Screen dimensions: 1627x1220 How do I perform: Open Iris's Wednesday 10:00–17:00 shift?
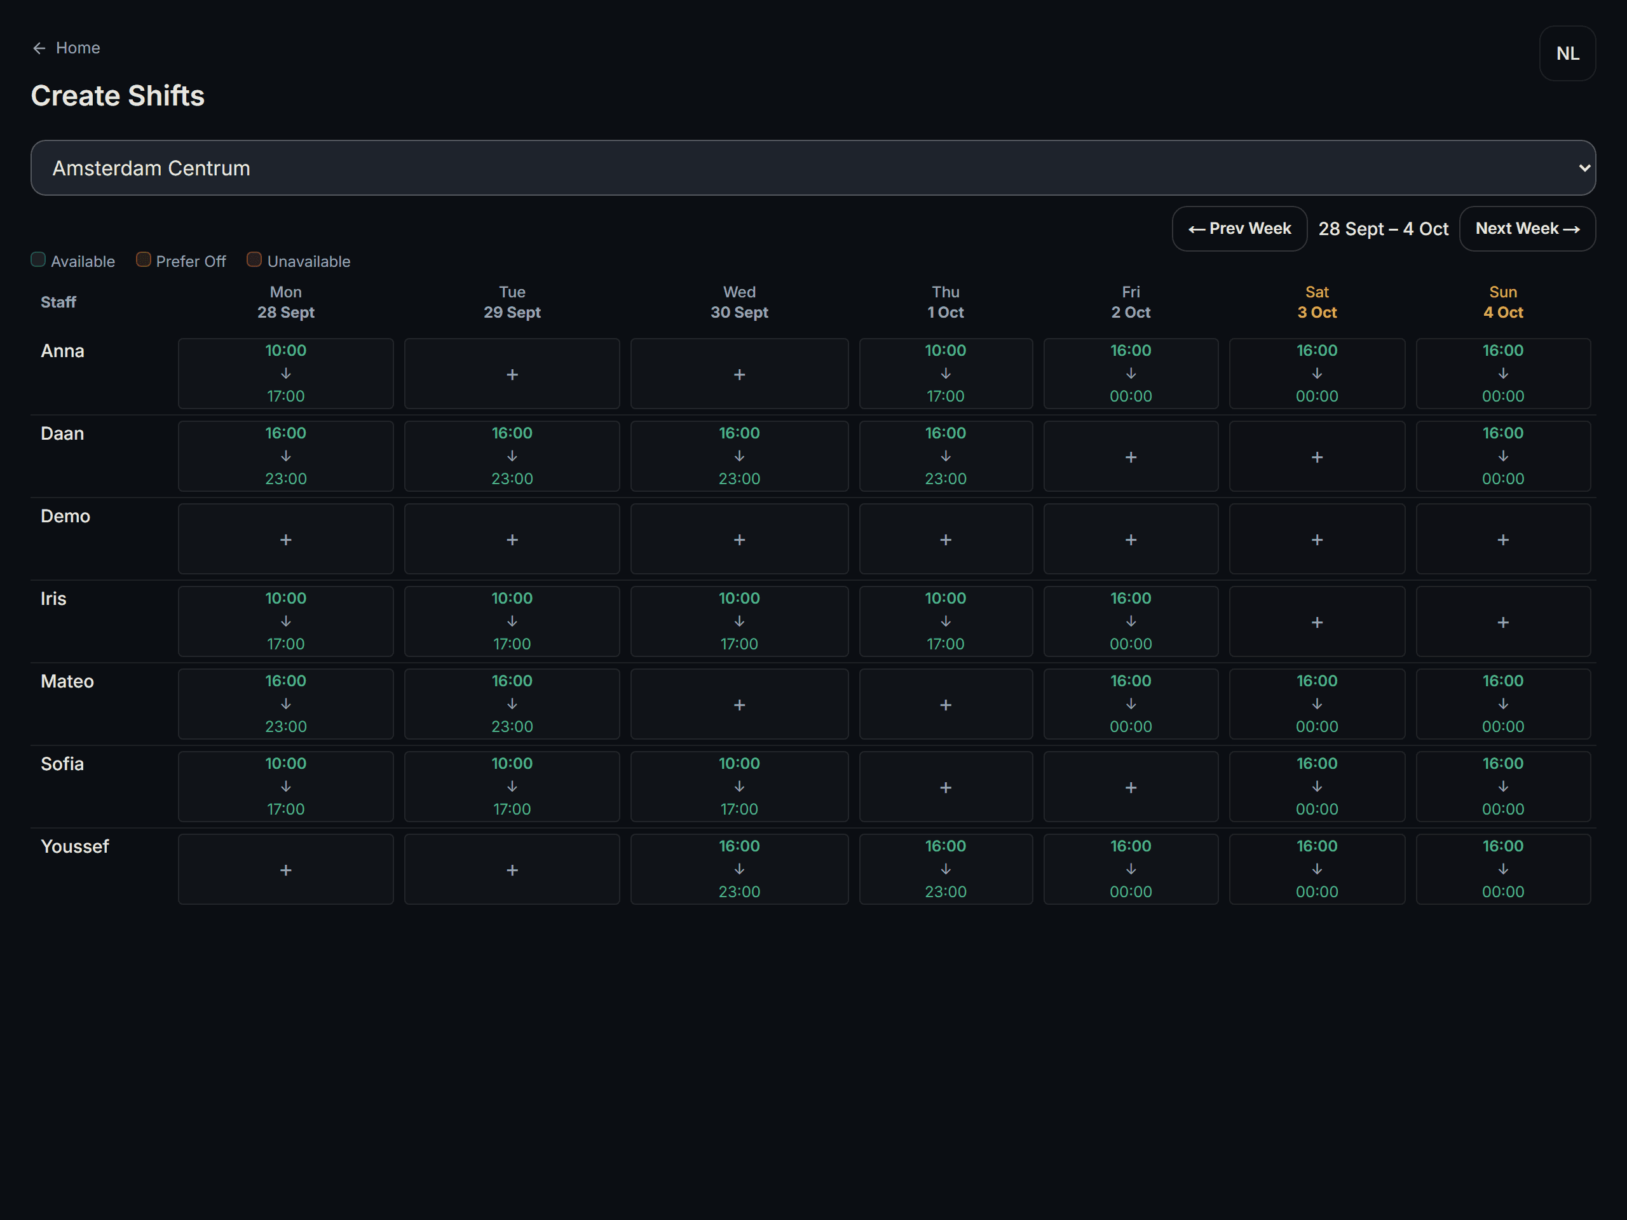click(x=739, y=622)
